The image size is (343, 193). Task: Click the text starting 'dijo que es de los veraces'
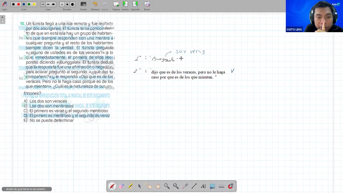(188, 75)
